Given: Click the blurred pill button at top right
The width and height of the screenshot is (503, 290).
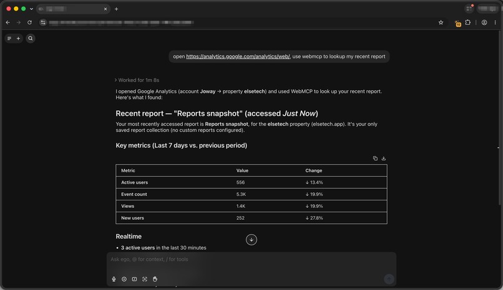Looking at the screenshot, I should pos(487,9).
